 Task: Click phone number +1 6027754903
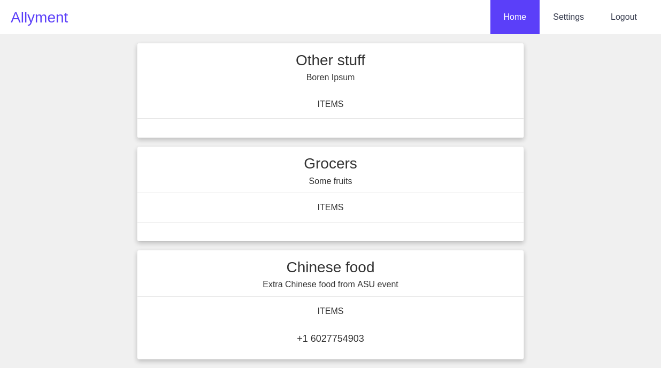(x=330, y=339)
